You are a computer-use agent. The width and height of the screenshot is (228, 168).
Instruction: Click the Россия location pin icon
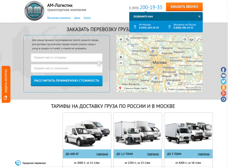click(x=169, y=27)
